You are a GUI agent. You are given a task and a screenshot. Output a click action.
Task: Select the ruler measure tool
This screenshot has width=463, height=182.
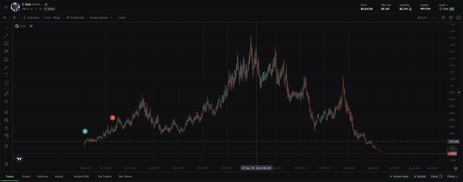tap(6, 93)
